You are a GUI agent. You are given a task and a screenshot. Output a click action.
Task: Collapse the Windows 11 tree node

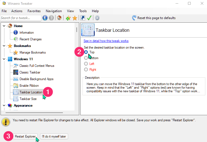[x=4, y=59]
